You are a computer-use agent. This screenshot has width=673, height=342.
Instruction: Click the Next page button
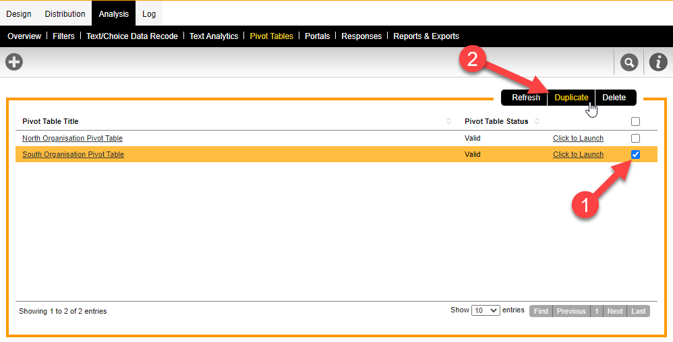614,311
